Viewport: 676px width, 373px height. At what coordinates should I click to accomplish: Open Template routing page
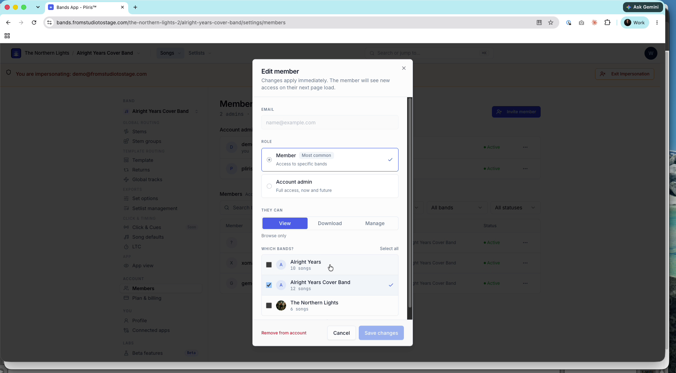[x=143, y=160]
